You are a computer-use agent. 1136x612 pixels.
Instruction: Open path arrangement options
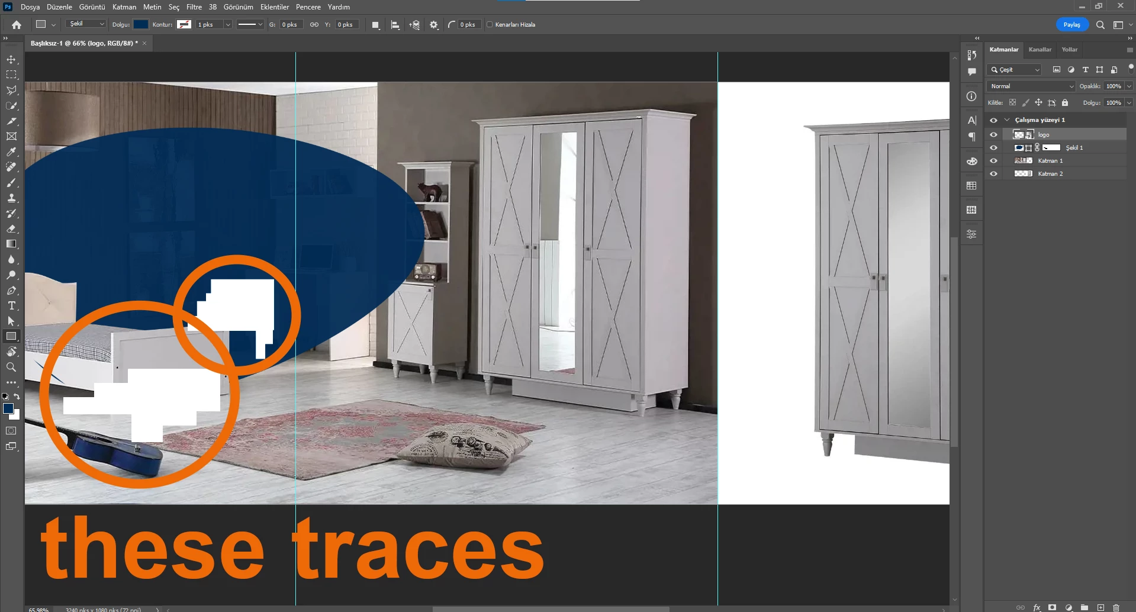414,25
